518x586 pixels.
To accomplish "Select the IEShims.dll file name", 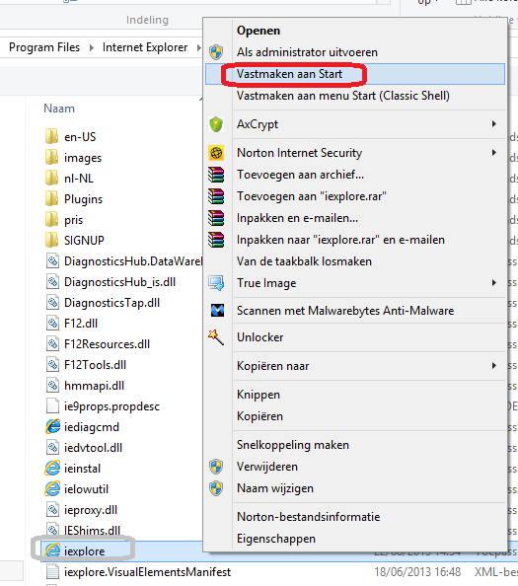I will pyautogui.click(x=93, y=531).
